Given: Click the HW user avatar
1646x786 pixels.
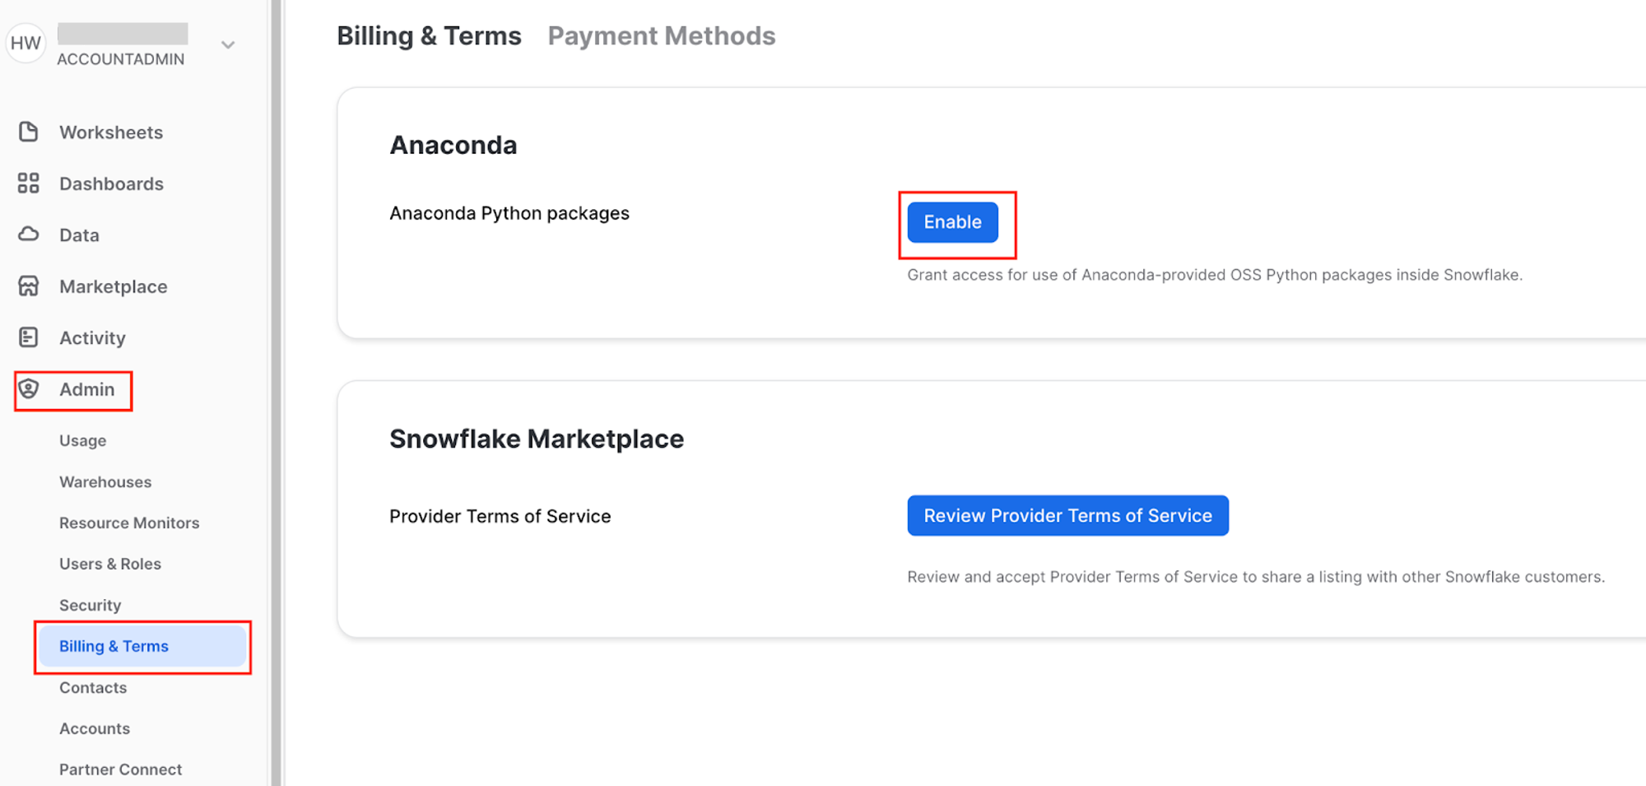Looking at the screenshot, I should point(26,43).
